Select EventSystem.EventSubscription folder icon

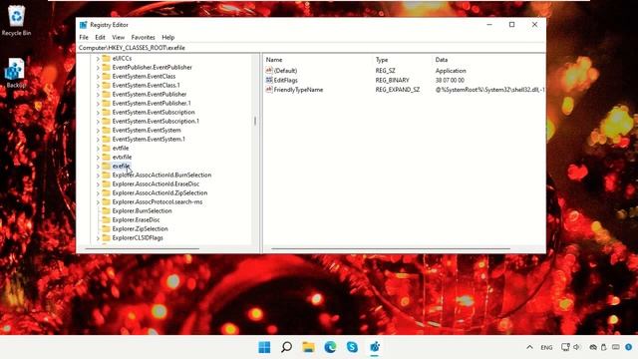coord(107,112)
